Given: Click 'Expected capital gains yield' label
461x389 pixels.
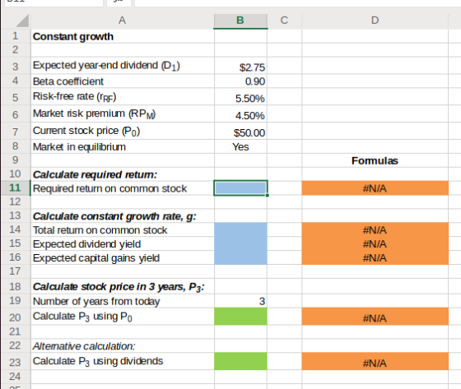Looking at the screenshot, I should (x=96, y=258).
